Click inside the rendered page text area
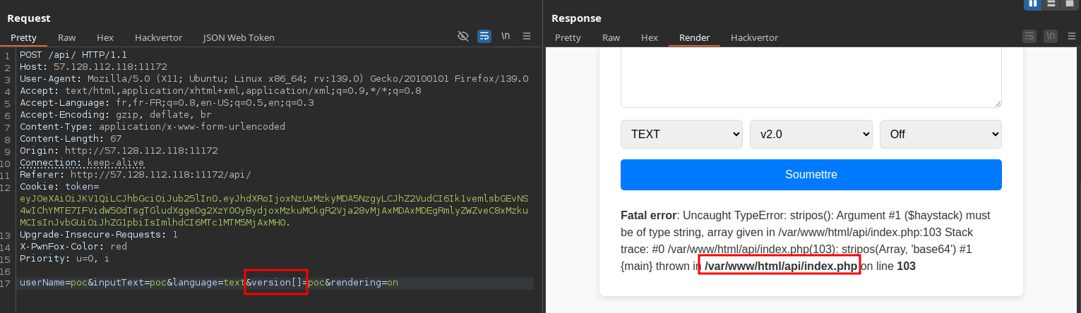This screenshot has height=313, width=1081. [811, 78]
